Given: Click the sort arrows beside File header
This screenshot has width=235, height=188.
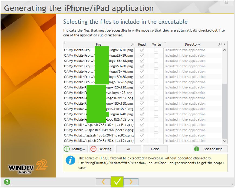Looking at the screenshot, I should (64, 43).
